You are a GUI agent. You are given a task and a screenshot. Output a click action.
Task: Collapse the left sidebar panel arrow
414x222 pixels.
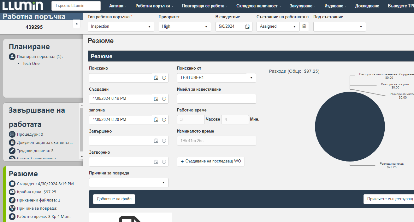coord(76,24)
